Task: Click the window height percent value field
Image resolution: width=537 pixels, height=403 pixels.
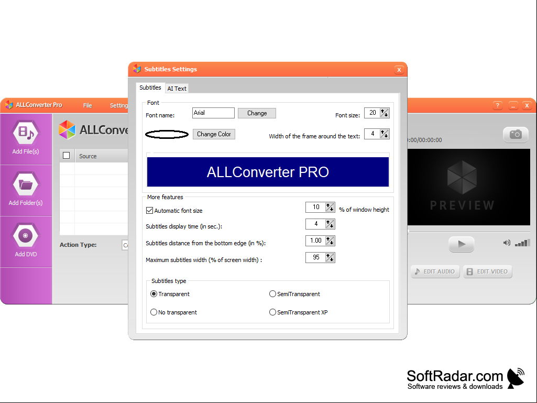Action: [x=315, y=207]
